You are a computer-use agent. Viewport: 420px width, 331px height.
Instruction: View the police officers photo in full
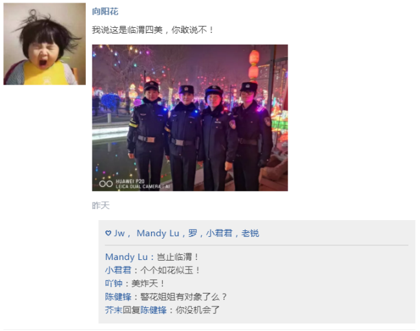(x=190, y=117)
